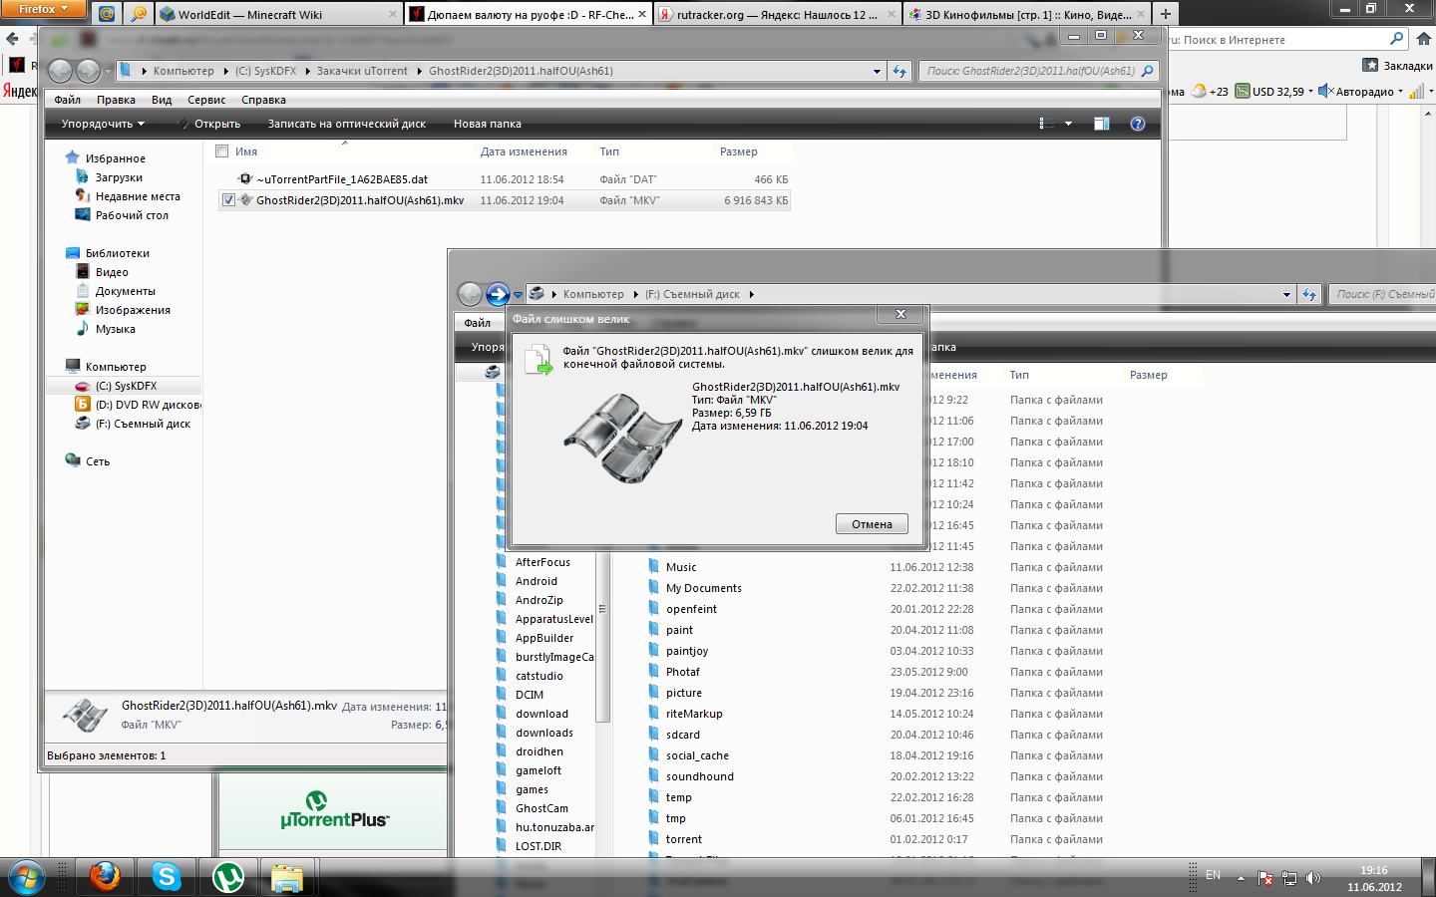Click the Firefox home icon
This screenshot has height=897, width=1436.
pos(1424,39)
